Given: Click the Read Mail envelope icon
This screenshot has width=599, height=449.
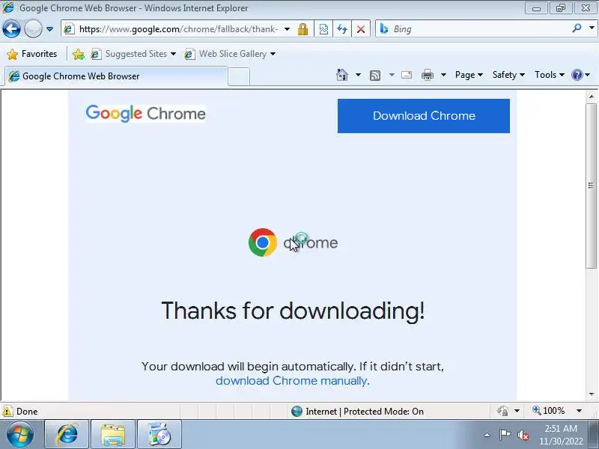Looking at the screenshot, I should coord(407,75).
